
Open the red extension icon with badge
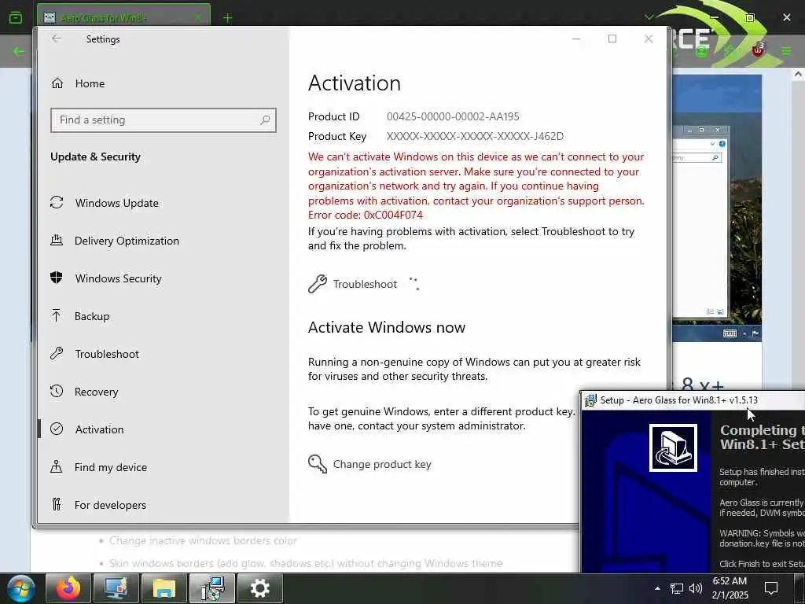click(x=759, y=50)
